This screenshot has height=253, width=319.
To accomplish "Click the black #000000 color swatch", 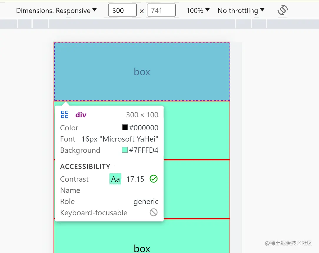I will [x=125, y=127].
